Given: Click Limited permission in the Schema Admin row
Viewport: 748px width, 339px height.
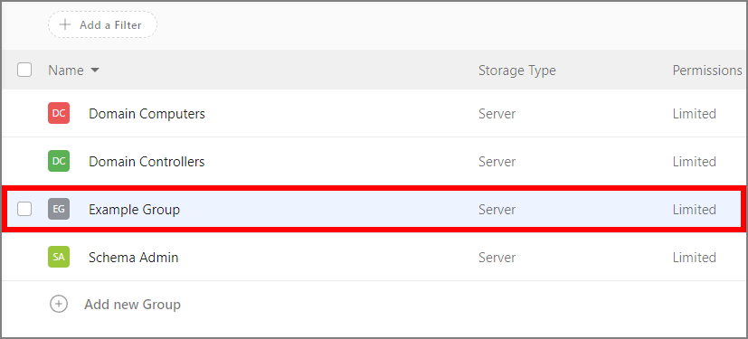Looking at the screenshot, I should [694, 258].
